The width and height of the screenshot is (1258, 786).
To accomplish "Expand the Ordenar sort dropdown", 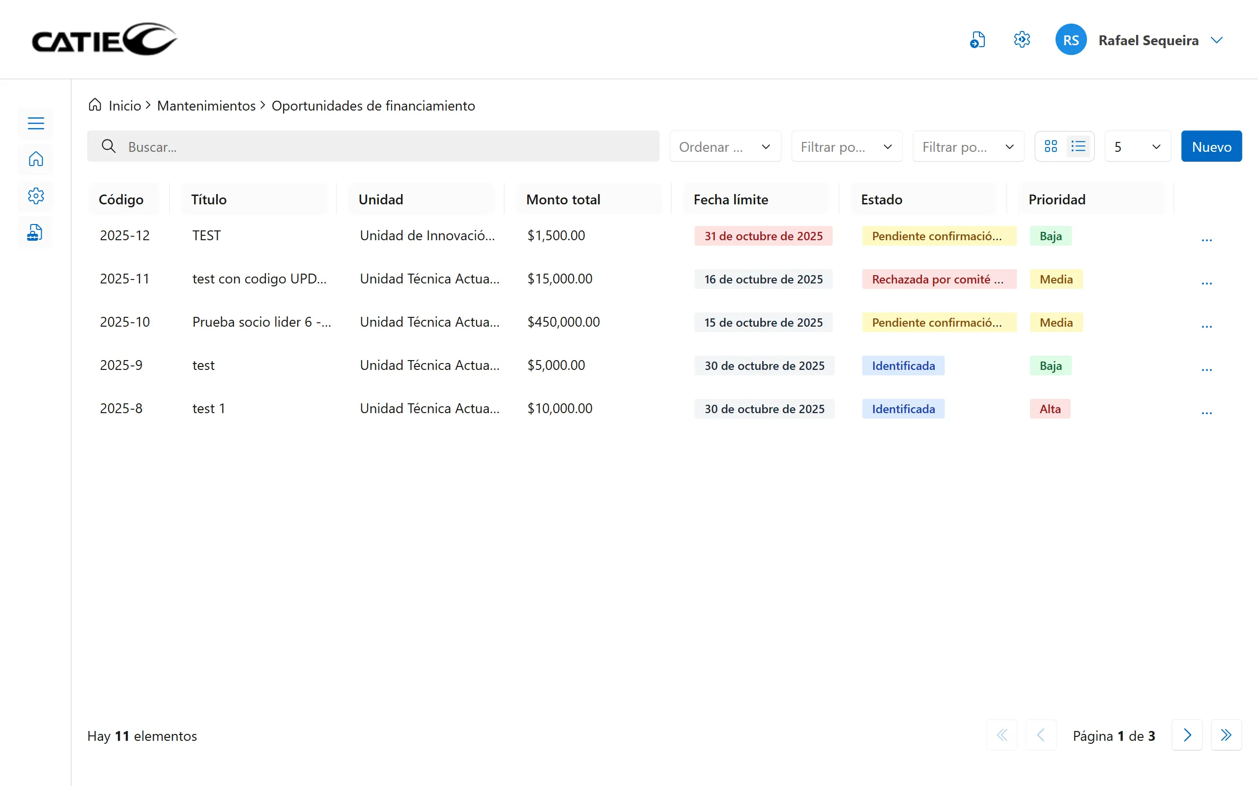I will [x=725, y=146].
